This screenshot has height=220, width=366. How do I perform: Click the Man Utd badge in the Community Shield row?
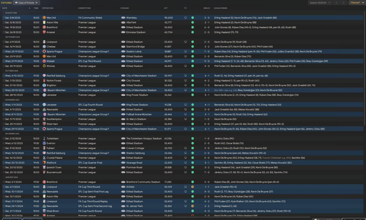(44, 18)
